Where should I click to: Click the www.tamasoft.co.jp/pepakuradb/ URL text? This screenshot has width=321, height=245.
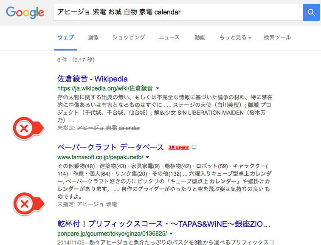100,157
